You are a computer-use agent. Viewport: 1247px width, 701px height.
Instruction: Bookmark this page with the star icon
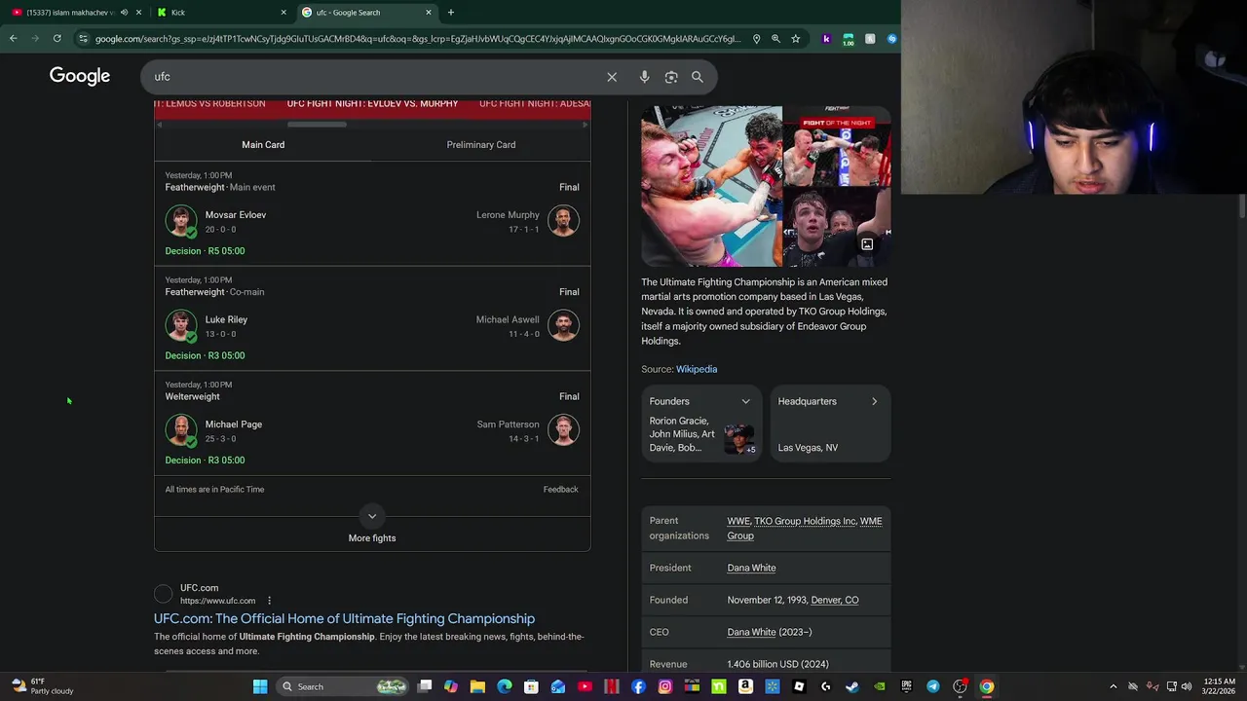click(796, 39)
